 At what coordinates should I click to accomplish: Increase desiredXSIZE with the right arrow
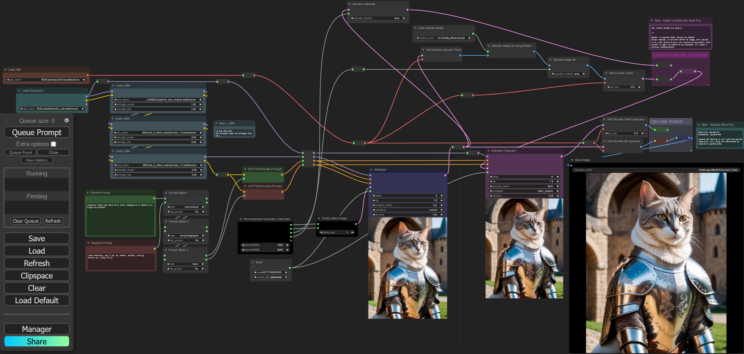288,245
